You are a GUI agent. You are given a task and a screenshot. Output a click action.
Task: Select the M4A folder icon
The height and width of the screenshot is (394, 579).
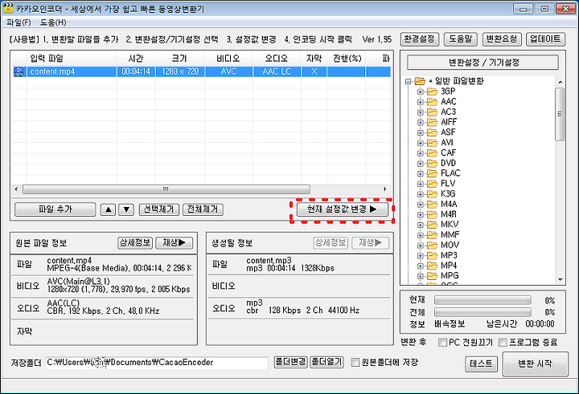(x=432, y=204)
